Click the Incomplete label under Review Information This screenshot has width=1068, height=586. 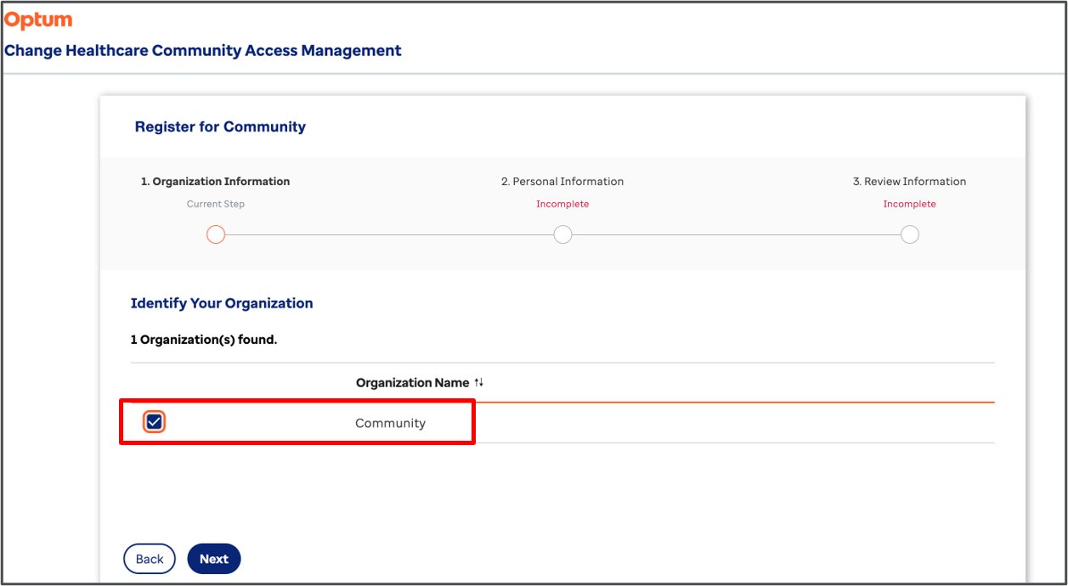pos(909,204)
